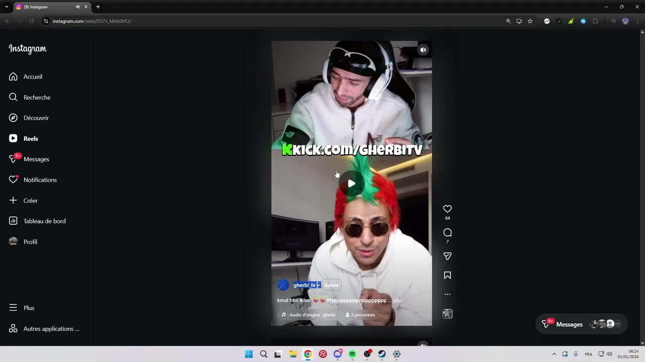Install the Instagram app via address bar icon

(x=519, y=21)
